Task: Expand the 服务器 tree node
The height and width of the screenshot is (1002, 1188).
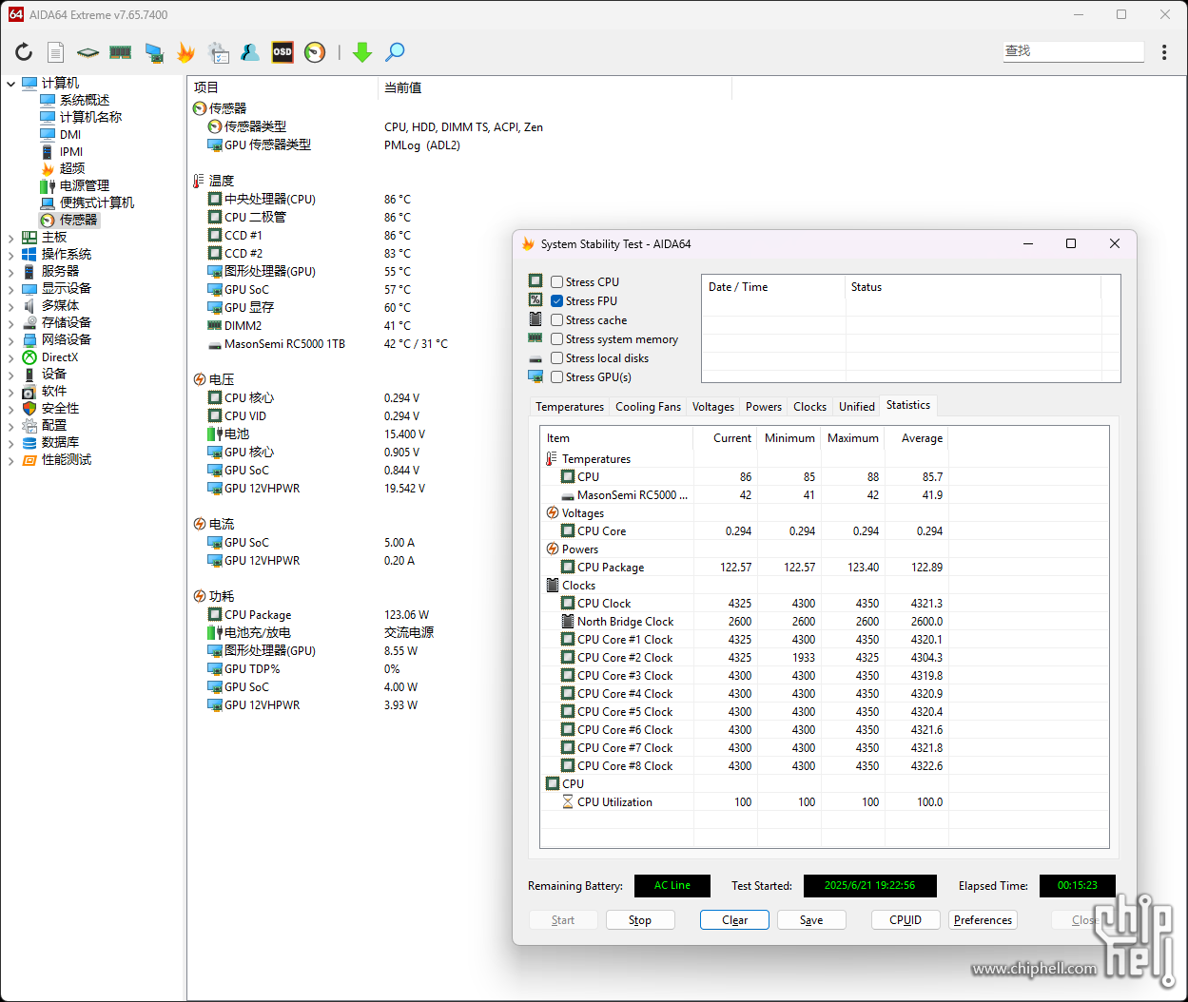Action: tap(11, 272)
